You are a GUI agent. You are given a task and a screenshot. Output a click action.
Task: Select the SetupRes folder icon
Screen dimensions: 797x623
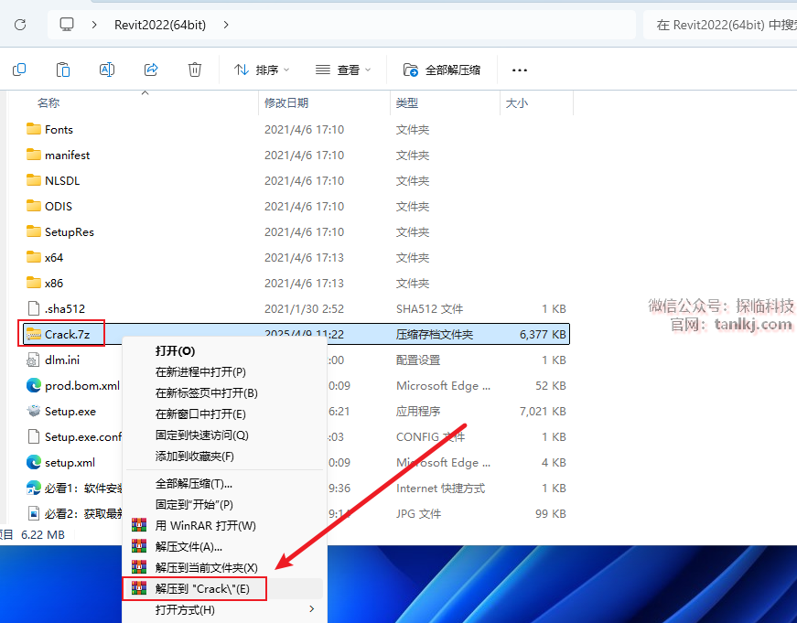tap(34, 231)
